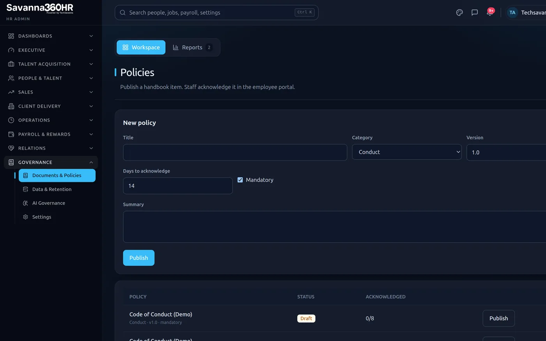
Task: Collapse the Governance section chevron
Action: click(91, 162)
